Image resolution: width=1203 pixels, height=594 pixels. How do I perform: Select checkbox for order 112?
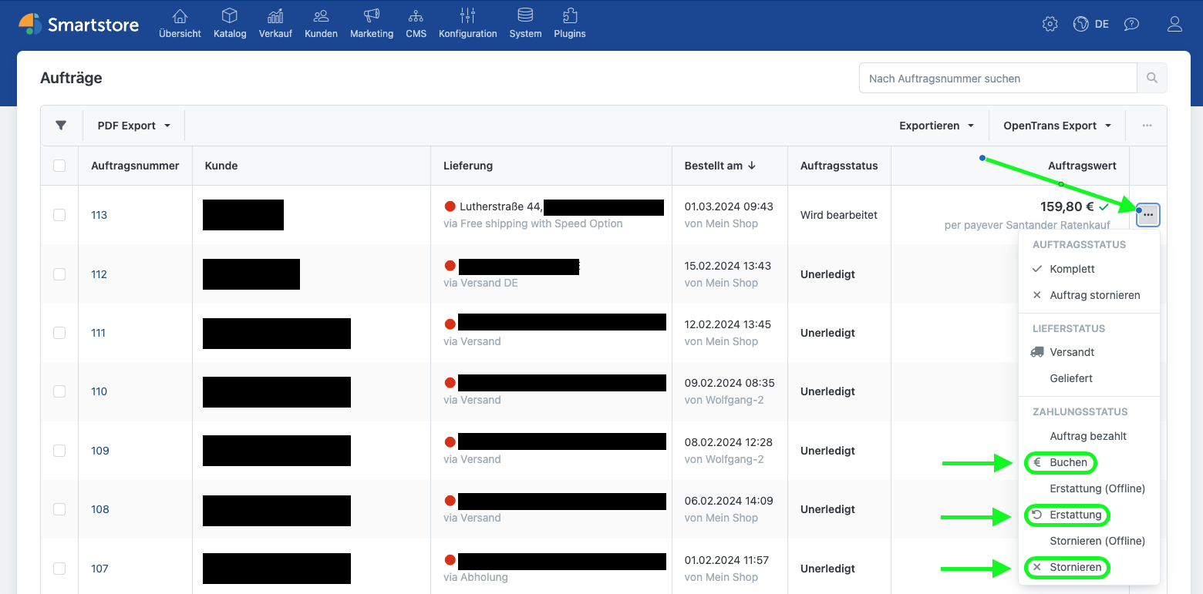tap(59, 274)
